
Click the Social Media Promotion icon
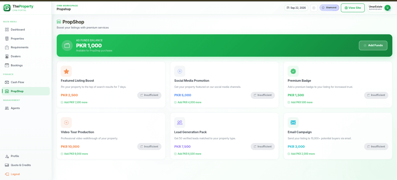[x=180, y=71]
